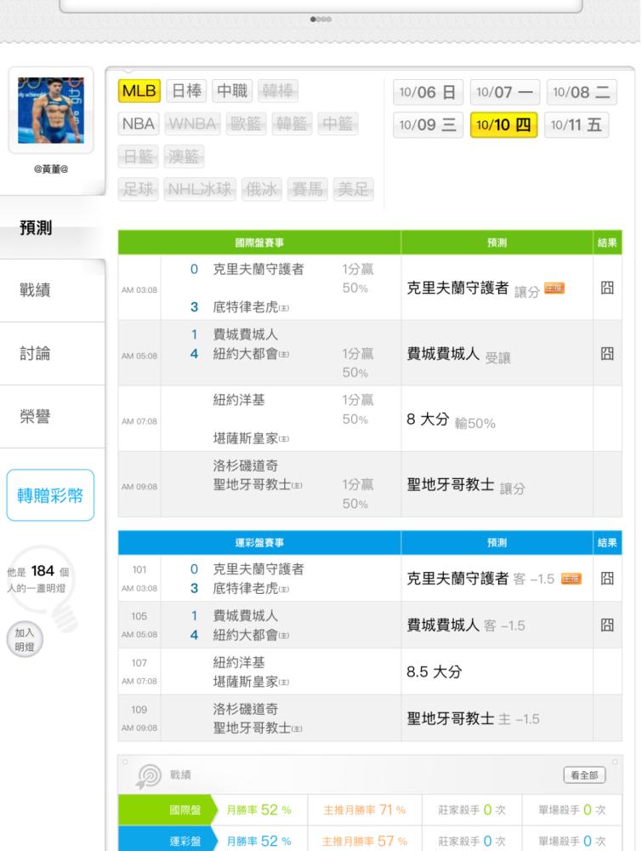Click result icon for international 費城費城人 row
This screenshot has width=642, height=851.
coord(607,354)
